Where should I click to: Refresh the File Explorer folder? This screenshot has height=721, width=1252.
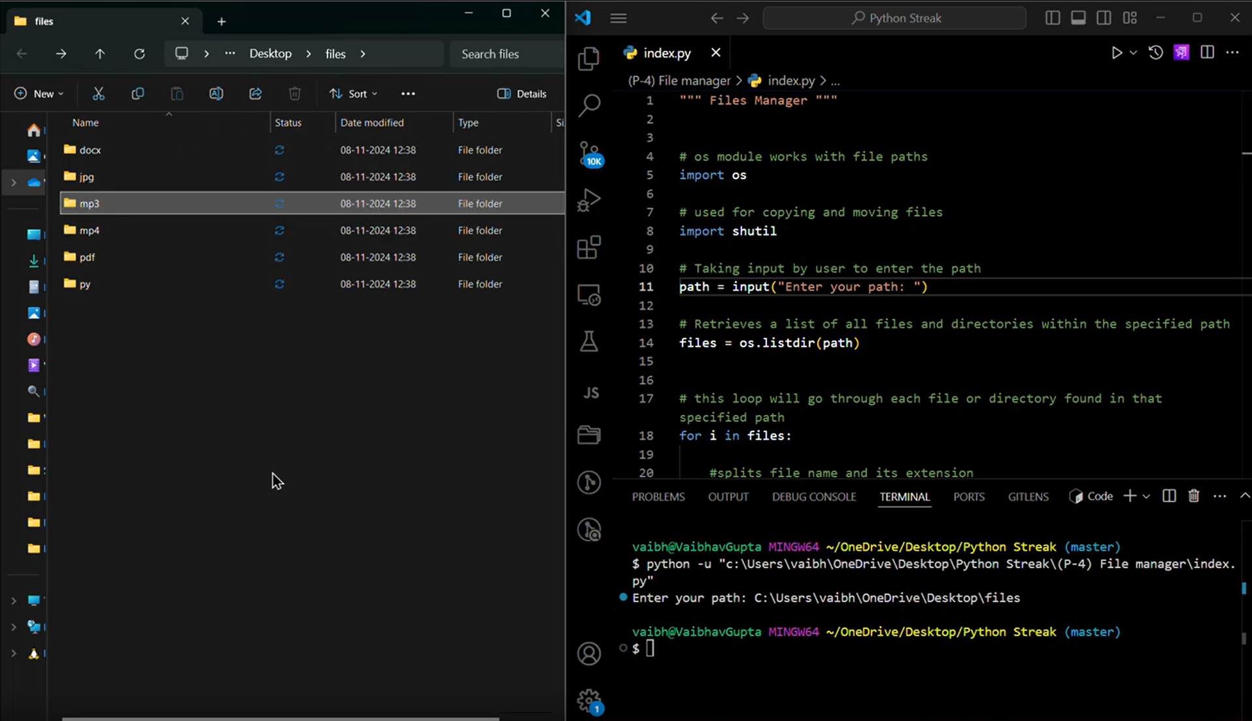[139, 54]
